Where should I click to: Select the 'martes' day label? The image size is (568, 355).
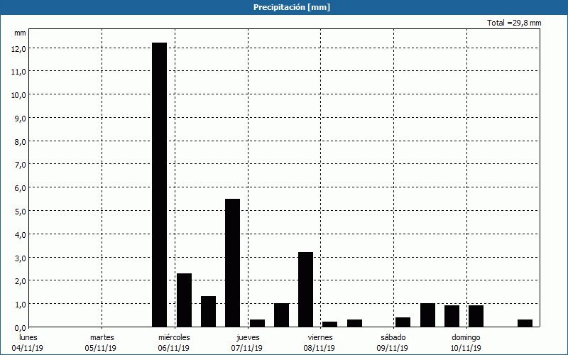click(x=102, y=337)
